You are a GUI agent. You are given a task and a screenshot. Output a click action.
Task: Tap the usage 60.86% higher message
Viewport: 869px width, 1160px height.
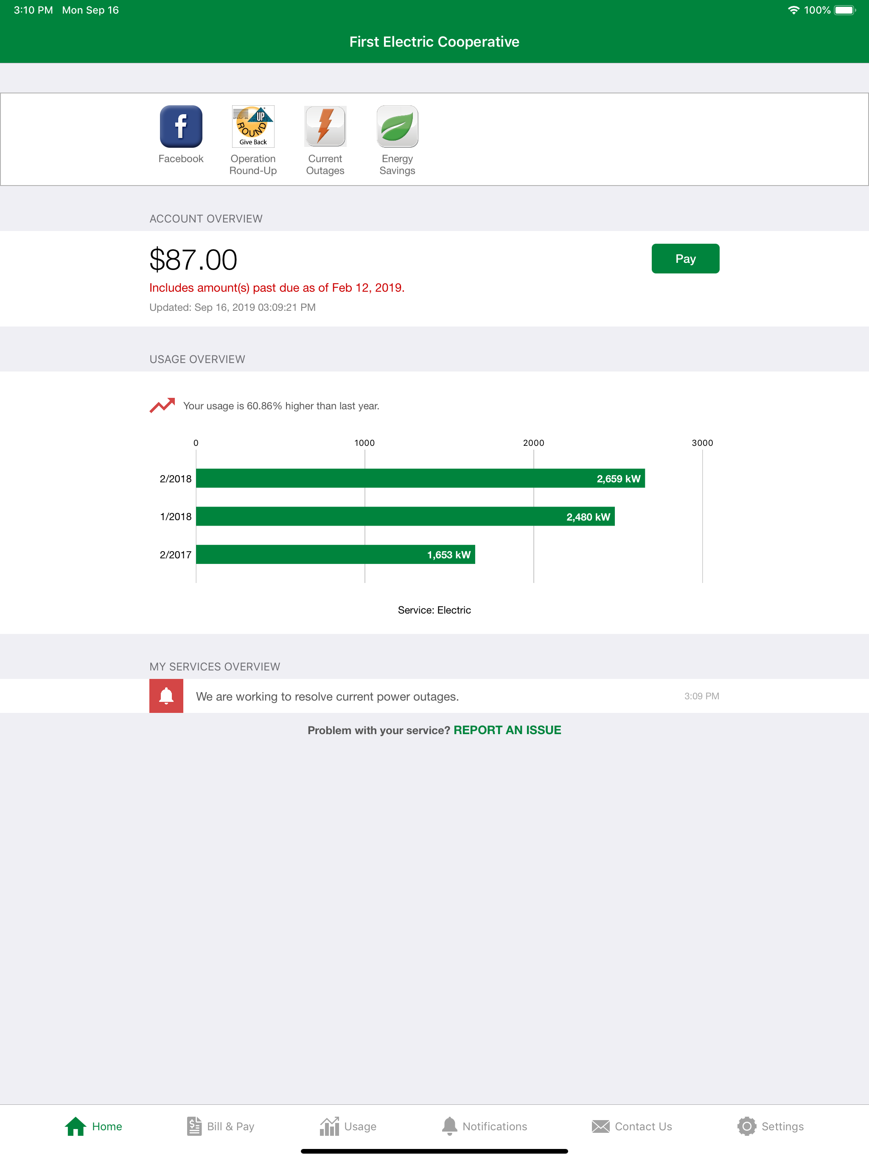coord(281,406)
